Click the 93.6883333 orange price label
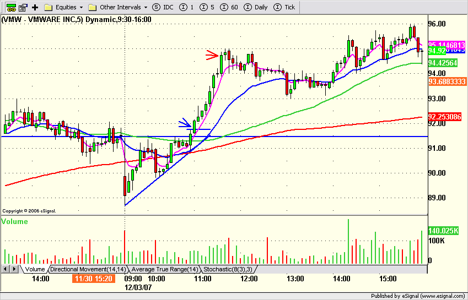Screen dimensions: 468x300 (447, 81)
